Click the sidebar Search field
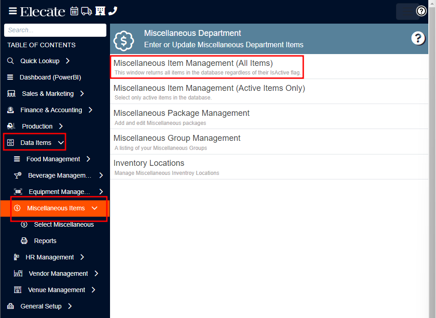This screenshot has height=318, width=436. [x=55, y=30]
